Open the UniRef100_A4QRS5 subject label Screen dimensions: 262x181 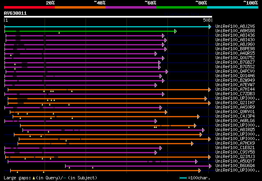[235, 54]
